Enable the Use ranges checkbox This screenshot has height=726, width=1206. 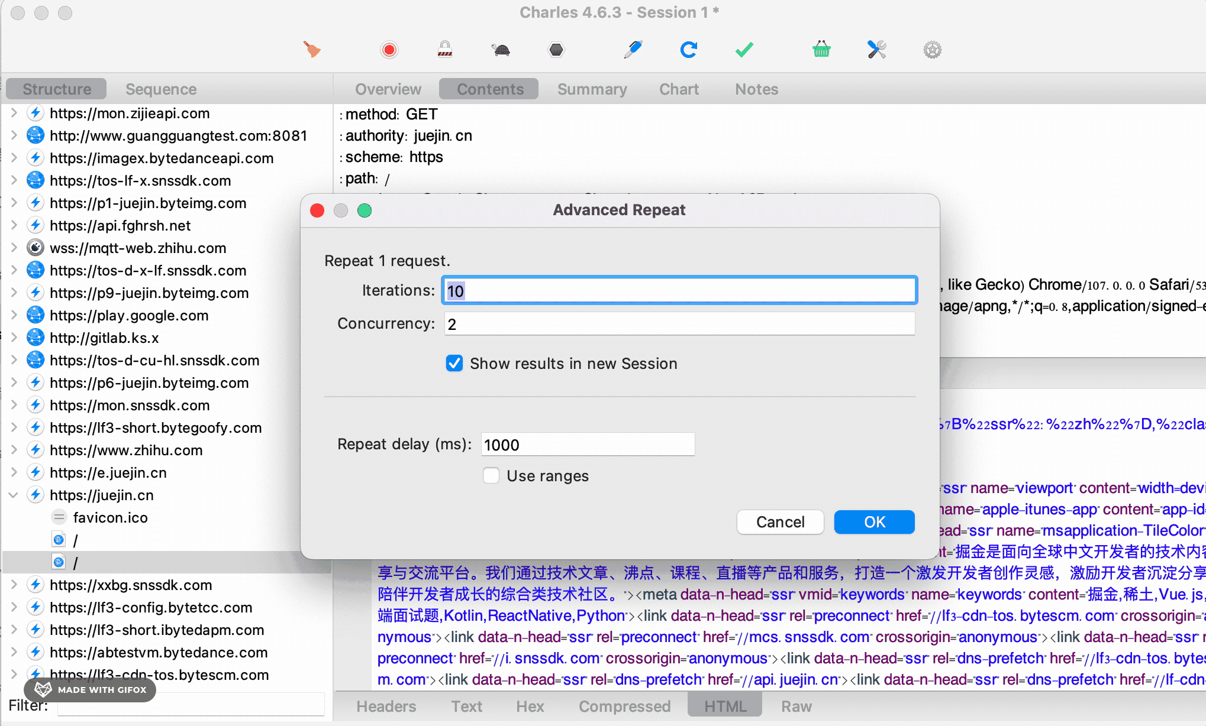(491, 475)
